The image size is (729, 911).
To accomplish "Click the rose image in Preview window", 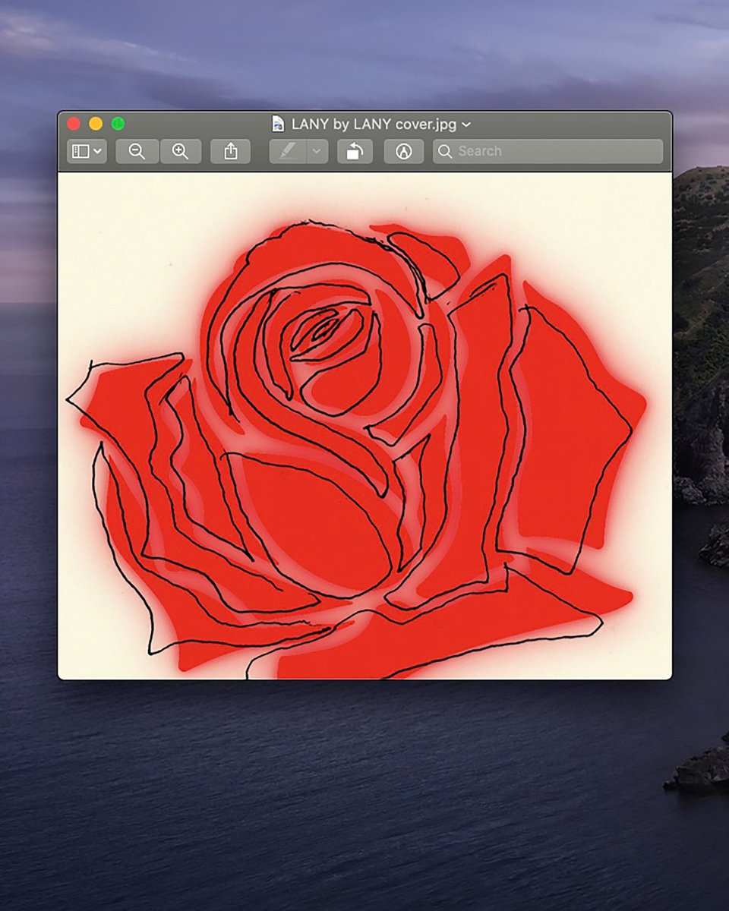I will pos(364,426).
